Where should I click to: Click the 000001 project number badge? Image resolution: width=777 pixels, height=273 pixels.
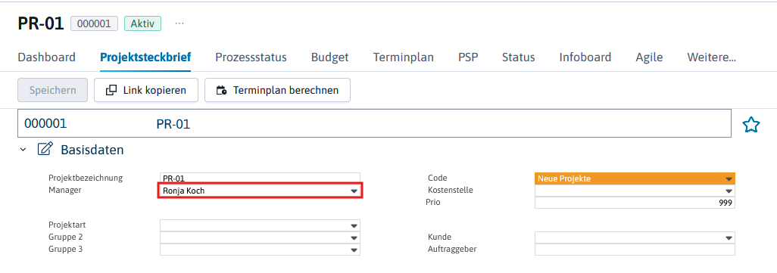point(94,23)
